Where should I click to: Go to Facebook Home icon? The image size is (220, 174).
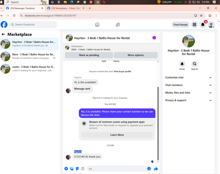[97, 25]
